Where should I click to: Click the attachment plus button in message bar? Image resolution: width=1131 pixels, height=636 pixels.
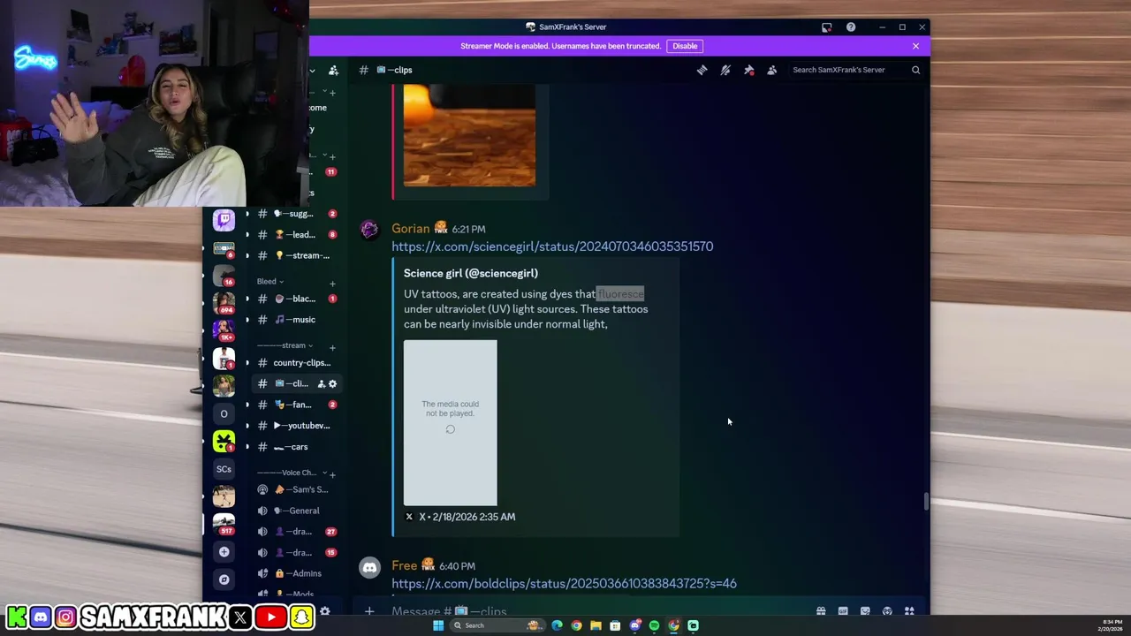click(x=369, y=610)
